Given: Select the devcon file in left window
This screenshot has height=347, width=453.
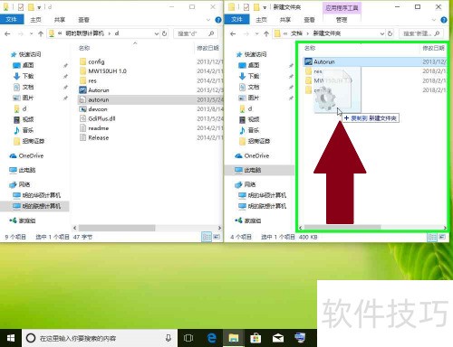Looking at the screenshot, I should (x=98, y=109).
